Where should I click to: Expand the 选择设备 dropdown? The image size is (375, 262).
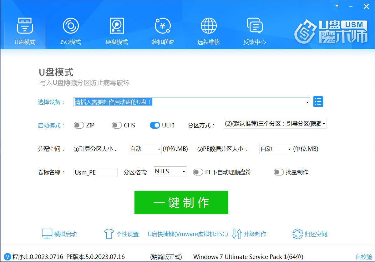[x=307, y=102]
